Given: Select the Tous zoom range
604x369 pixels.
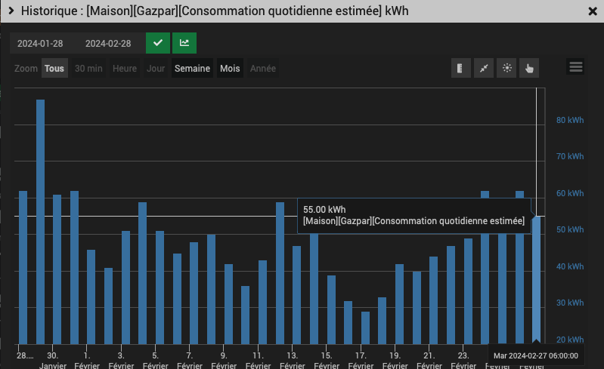Looking at the screenshot, I should (x=54, y=69).
